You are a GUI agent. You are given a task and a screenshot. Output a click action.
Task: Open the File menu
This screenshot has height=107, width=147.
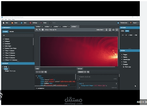[x=3, y=19]
